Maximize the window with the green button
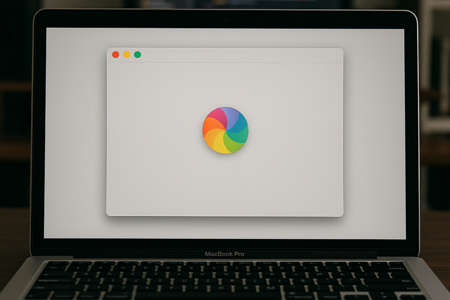Viewport: 450px width, 300px height. 138,55
